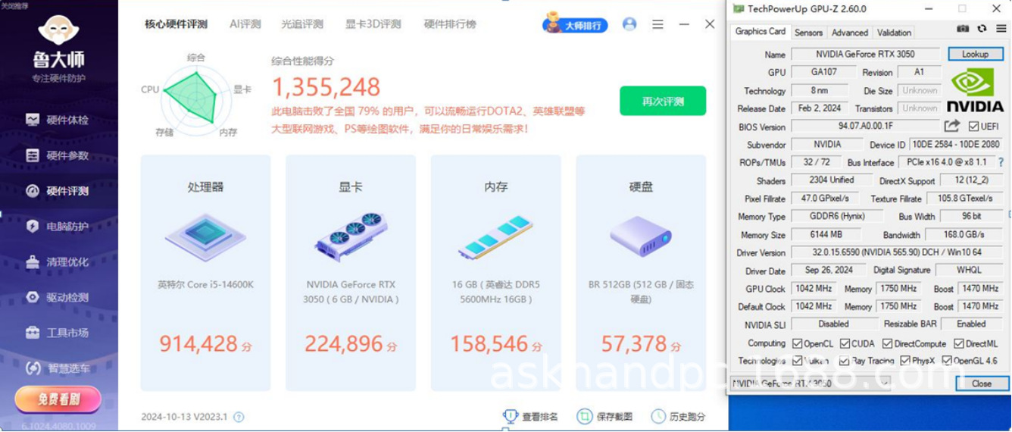Viewport: 1012px width, 432px height.
Task: Switch to the 显卡3D评测 tab
Action: coord(373,24)
